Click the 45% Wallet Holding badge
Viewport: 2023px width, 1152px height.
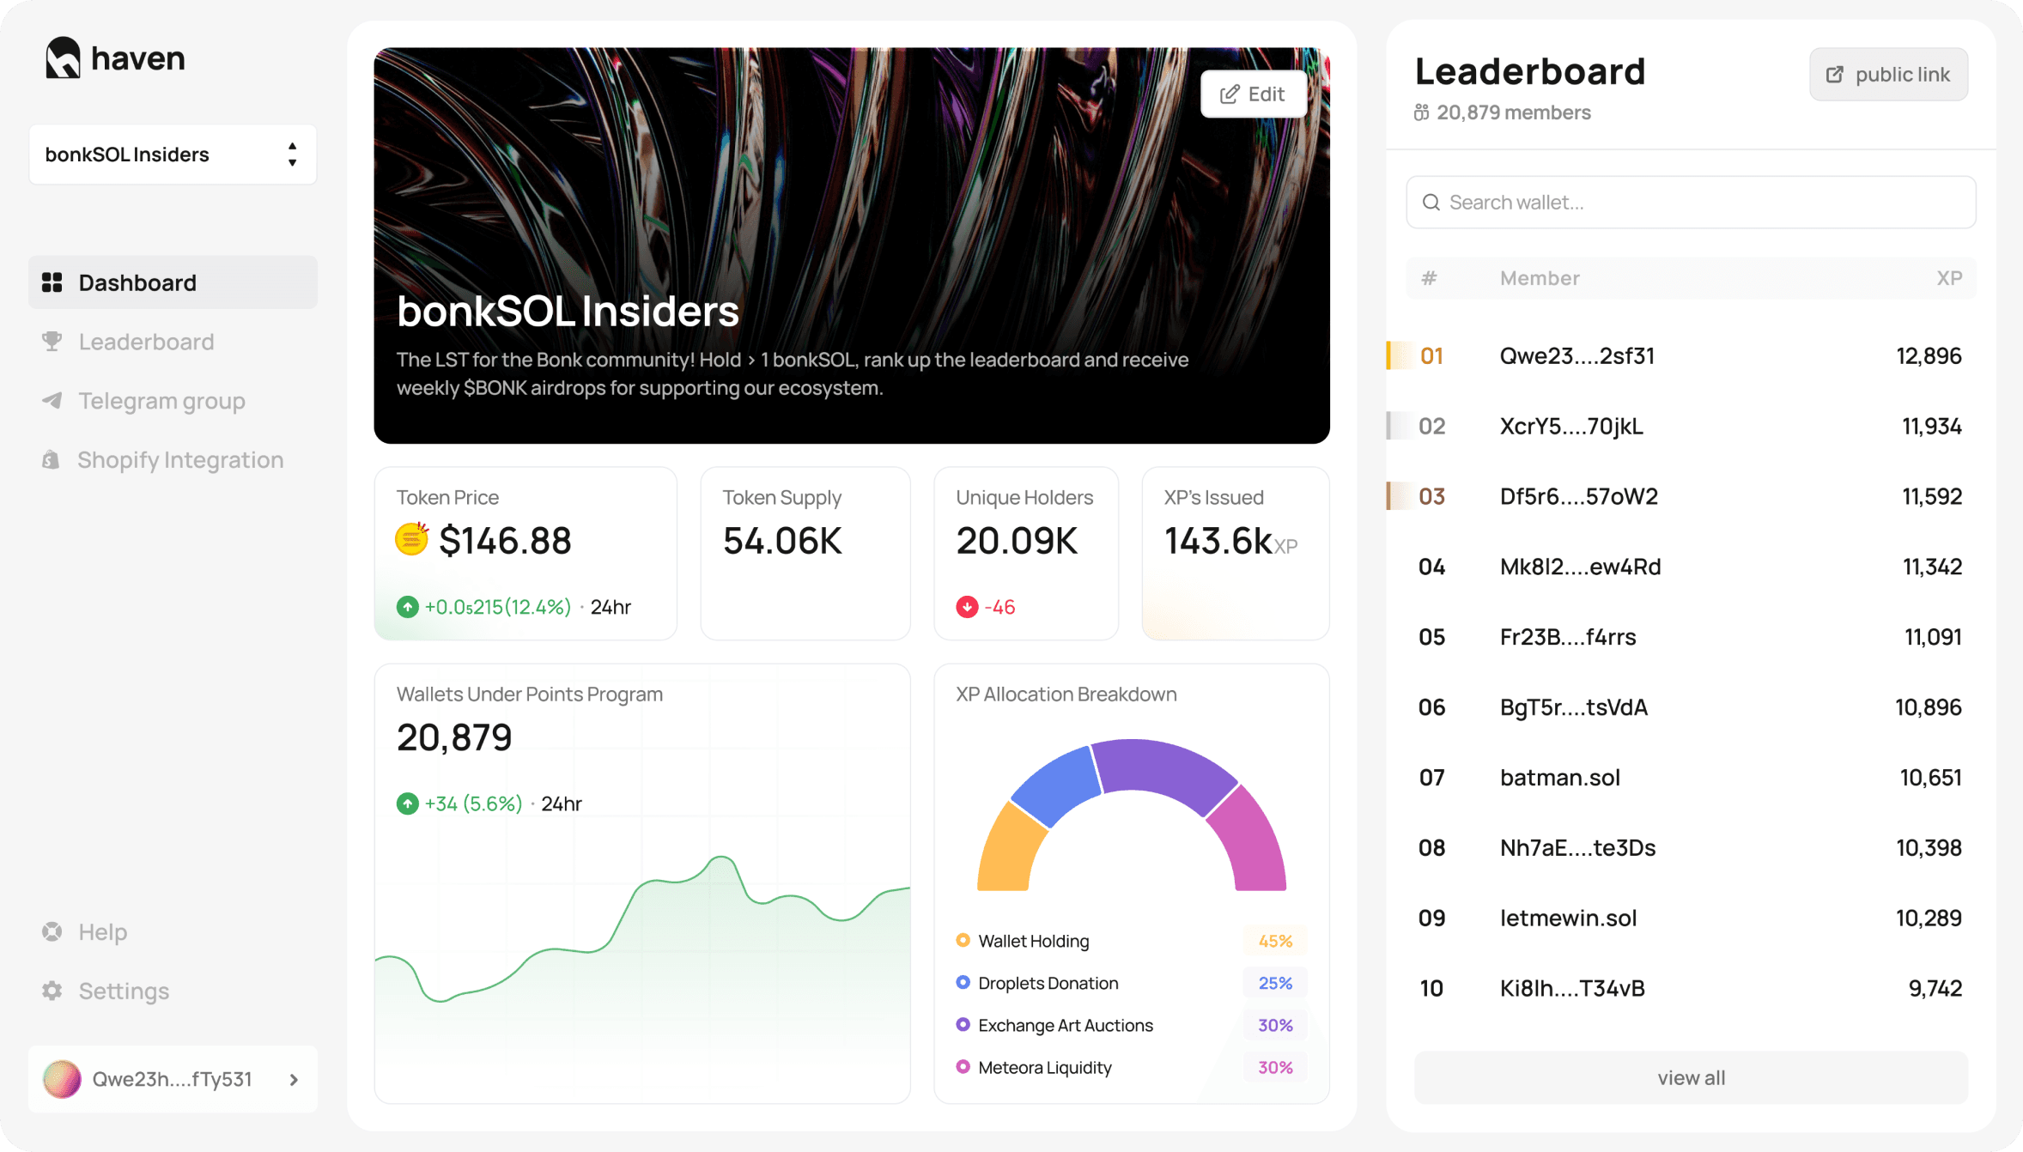pyautogui.click(x=1275, y=941)
